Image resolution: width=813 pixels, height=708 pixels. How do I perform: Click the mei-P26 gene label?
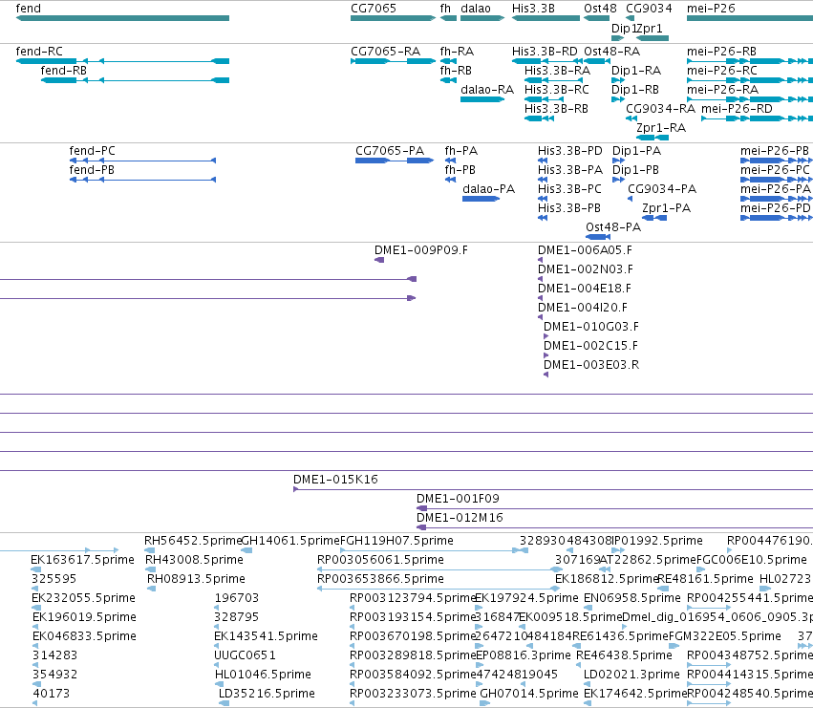pyautogui.click(x=711, y=9)
